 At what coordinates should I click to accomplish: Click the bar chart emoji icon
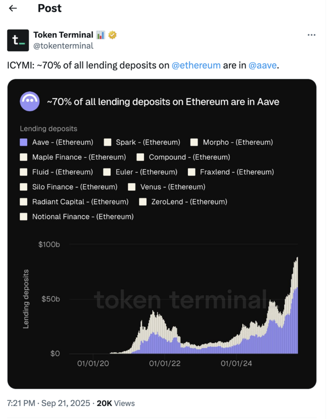coord(100,35)
